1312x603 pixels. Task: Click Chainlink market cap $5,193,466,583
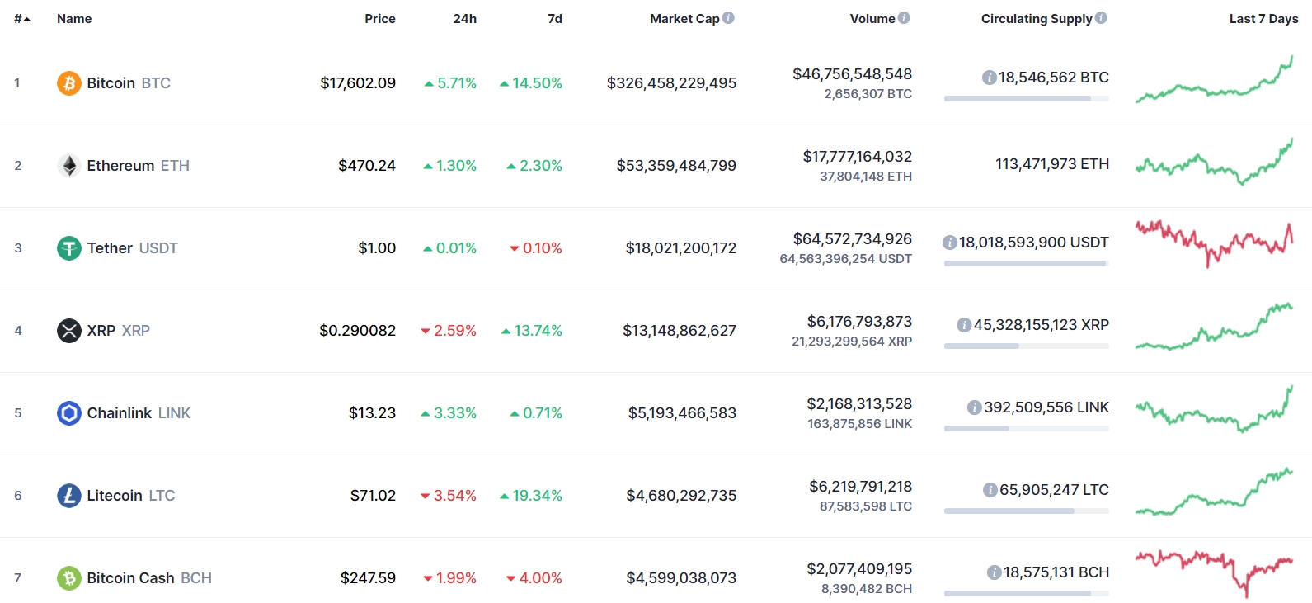pyautogui.click(x=682, y=413)
